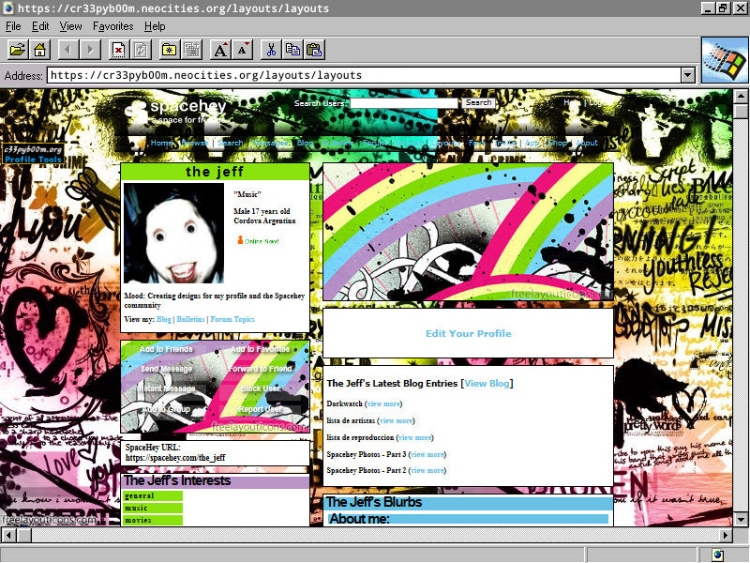This screenshot has width=750, height=563.
Task: Click Edit Your Profile link
Action: (x=468, y=334)
